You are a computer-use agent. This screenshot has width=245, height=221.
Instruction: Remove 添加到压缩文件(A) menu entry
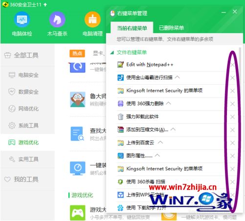232,130
